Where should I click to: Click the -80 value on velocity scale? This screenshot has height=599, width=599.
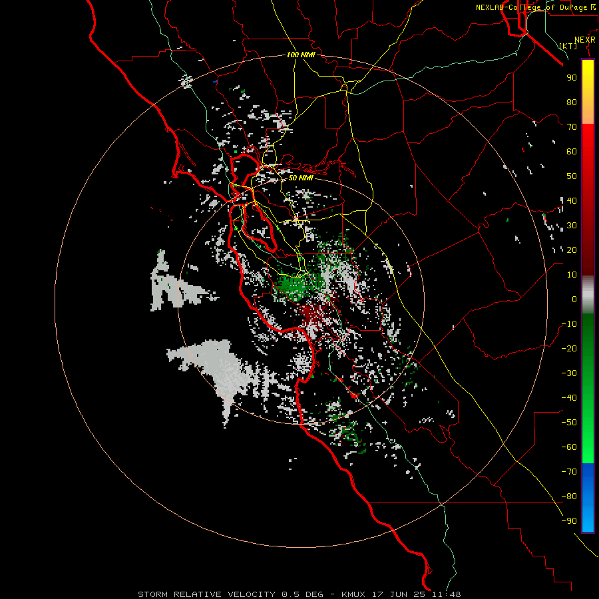[x=569, y=497]
